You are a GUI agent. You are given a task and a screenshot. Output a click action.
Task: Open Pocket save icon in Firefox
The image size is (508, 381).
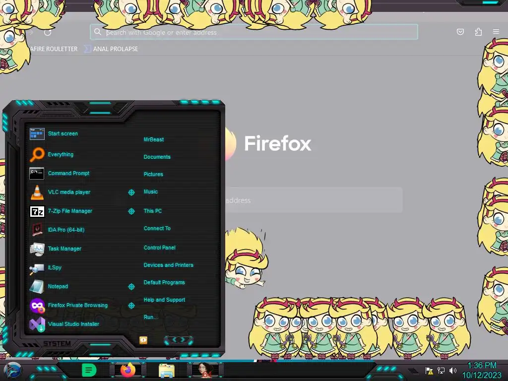(x=460, y=32)
